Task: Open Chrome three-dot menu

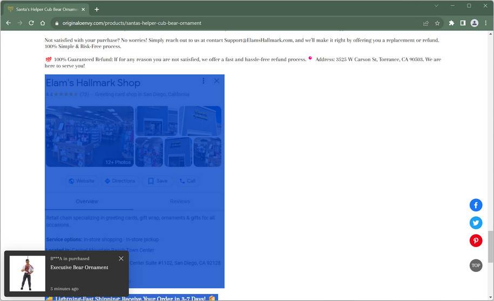Action: 486,23
